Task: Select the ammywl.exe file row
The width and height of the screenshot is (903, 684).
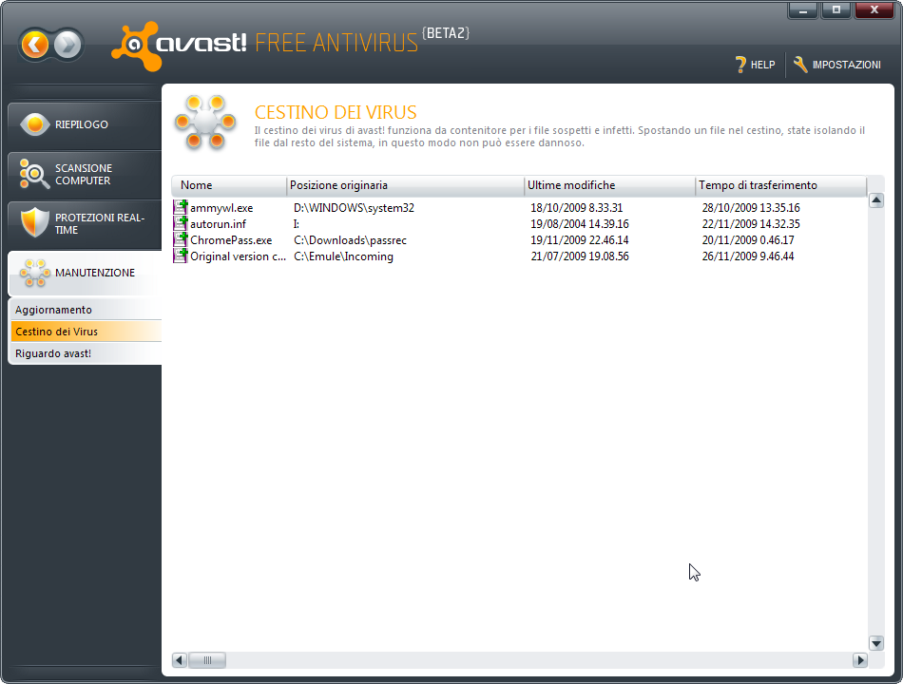Action: pos(519,208)
